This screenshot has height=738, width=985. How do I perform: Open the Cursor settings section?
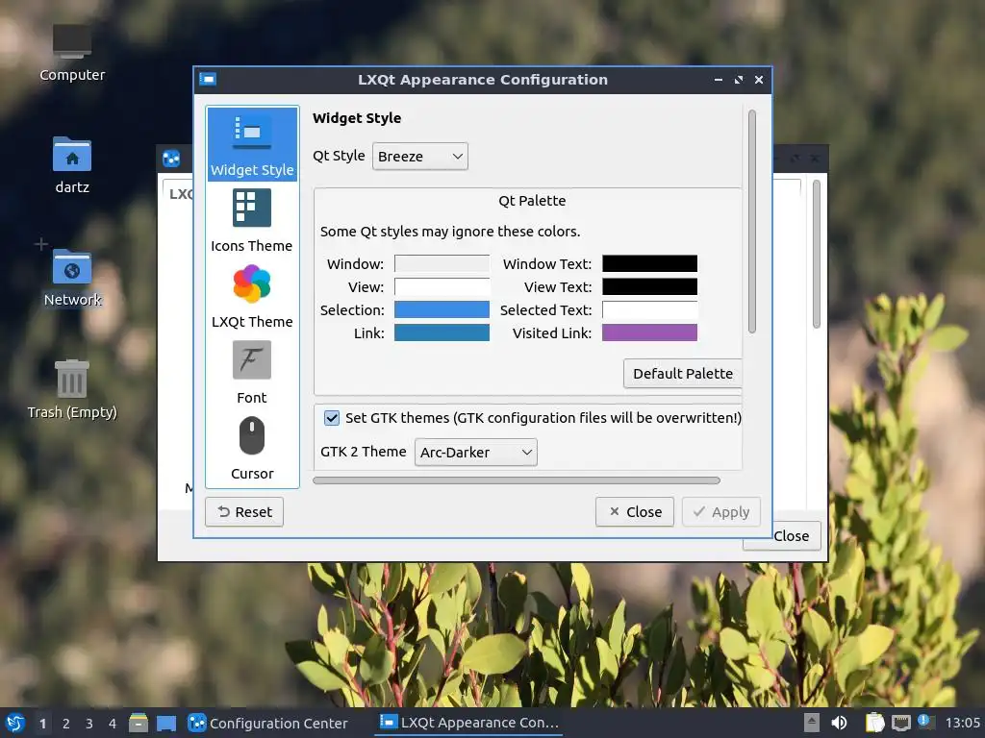(x=252, y=448)
